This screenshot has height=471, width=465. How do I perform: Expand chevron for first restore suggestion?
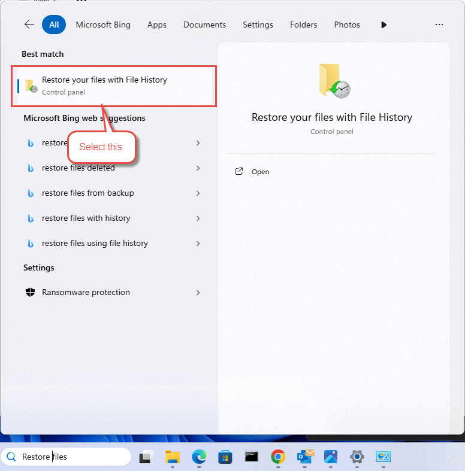(198, 143)
